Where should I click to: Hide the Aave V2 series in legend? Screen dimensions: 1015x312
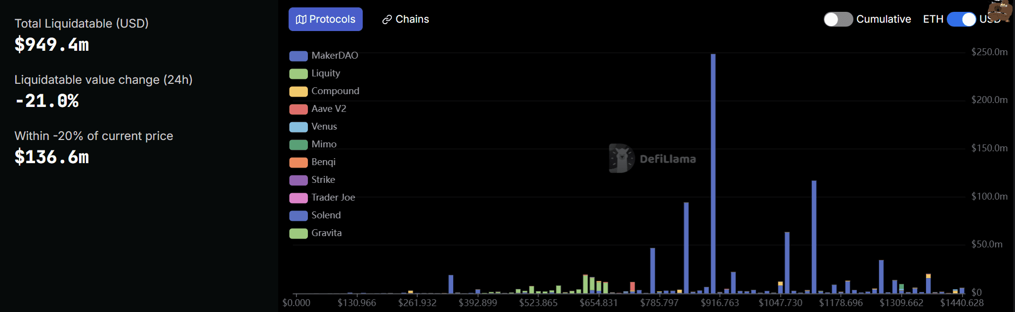[x=318, y=109]
